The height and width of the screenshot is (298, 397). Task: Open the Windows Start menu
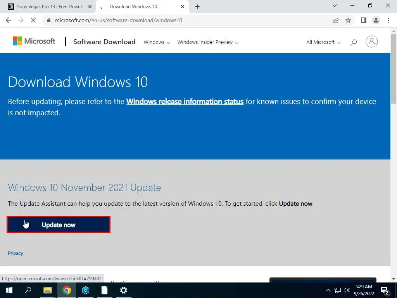pyautogui.click(x=9, y=290)
